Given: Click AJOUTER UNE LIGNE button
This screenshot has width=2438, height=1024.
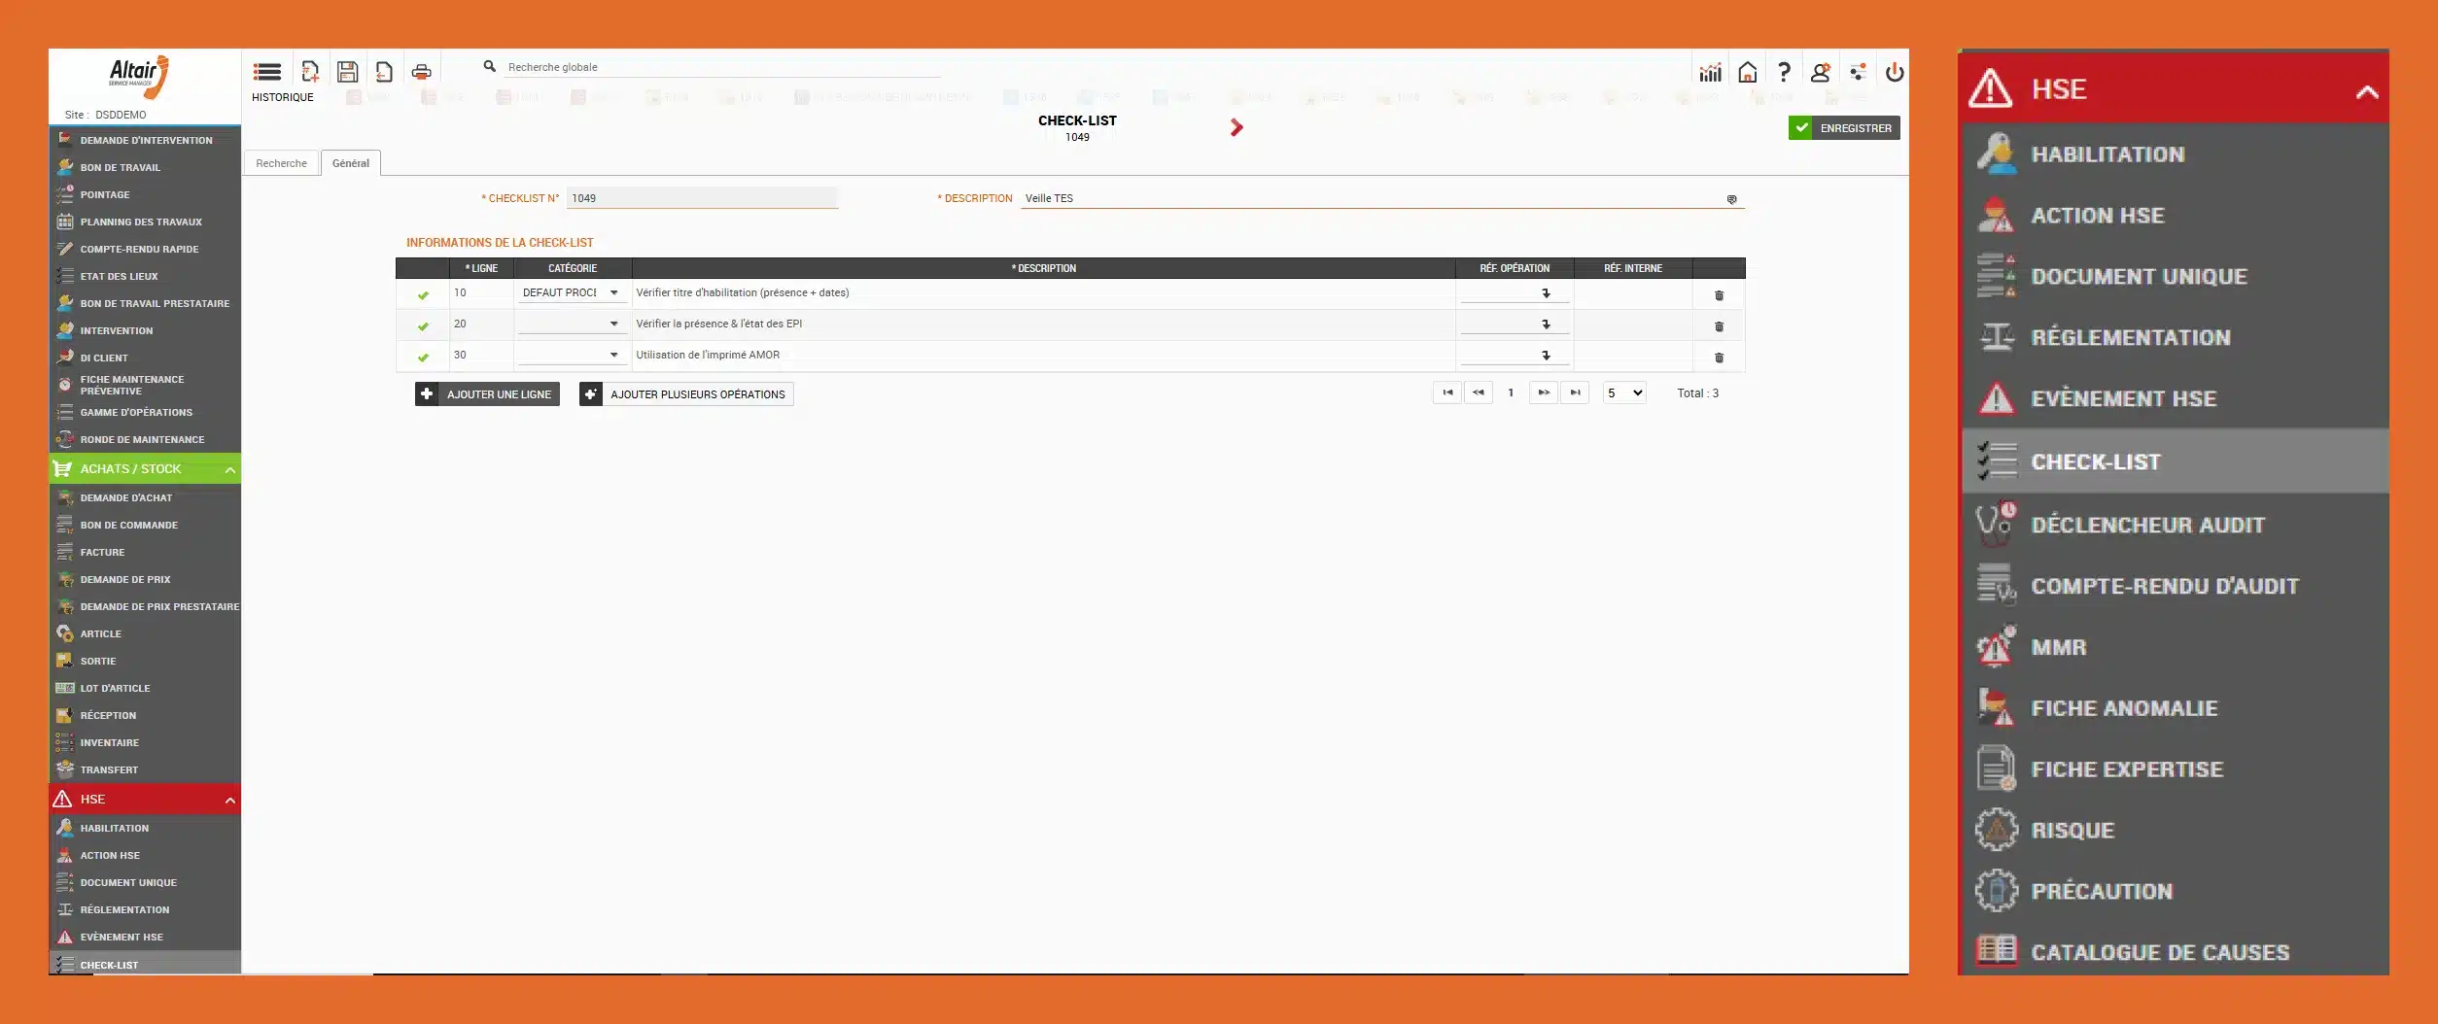Looking at the screenshot, I should click(487, 394).
